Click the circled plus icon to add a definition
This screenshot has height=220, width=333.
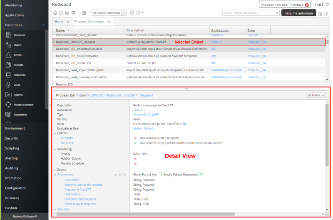132,13
